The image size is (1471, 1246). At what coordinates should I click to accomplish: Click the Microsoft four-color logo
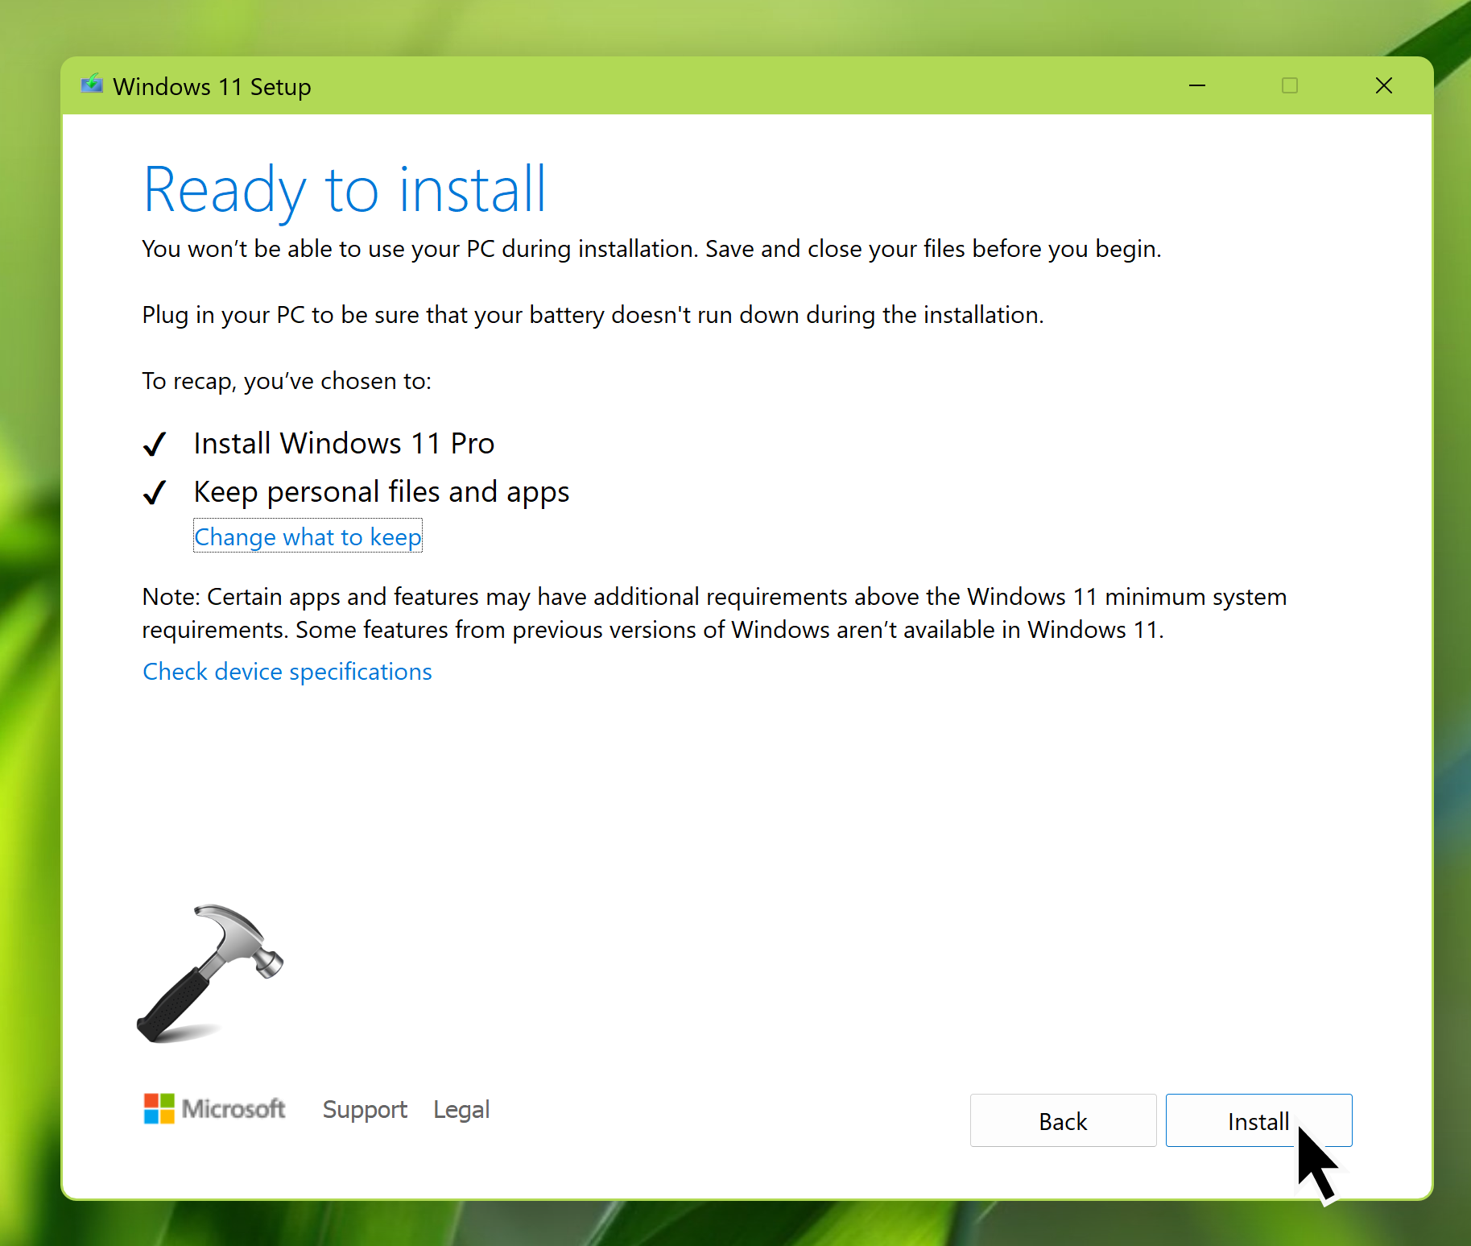coord(159,1109)
